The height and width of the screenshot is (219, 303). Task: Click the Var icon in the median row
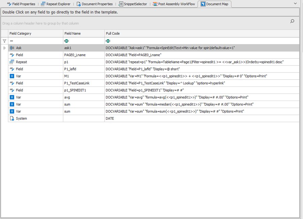(12, 104)
